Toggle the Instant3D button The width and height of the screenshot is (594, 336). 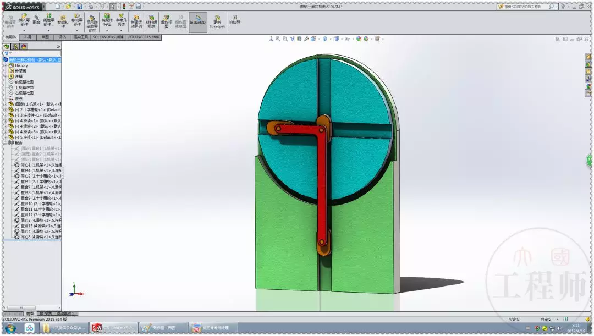coord(198,22)
